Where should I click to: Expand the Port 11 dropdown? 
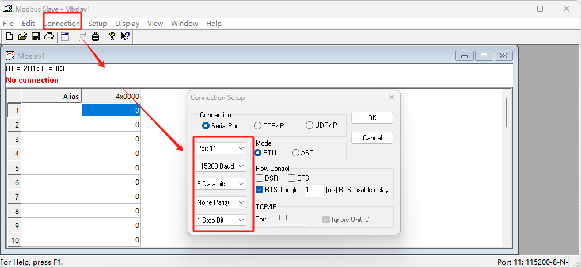pos(221,148)
